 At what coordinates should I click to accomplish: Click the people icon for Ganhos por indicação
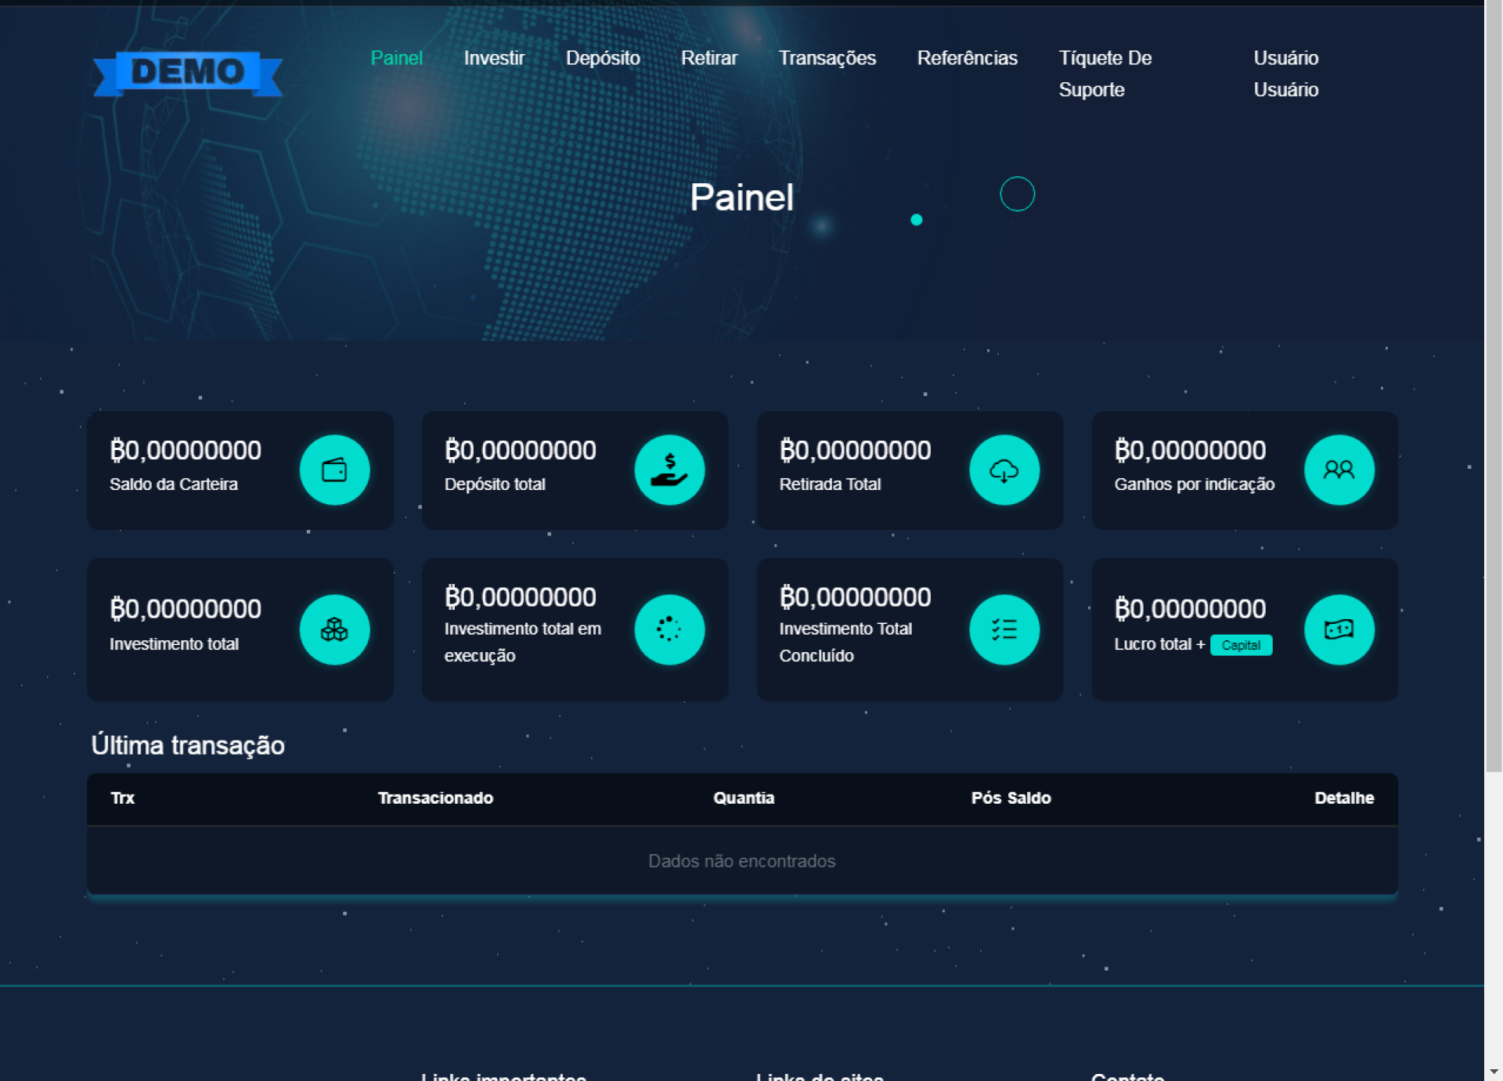coord(1339,470)
